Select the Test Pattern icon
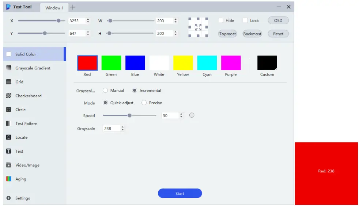 pos(9,123)
